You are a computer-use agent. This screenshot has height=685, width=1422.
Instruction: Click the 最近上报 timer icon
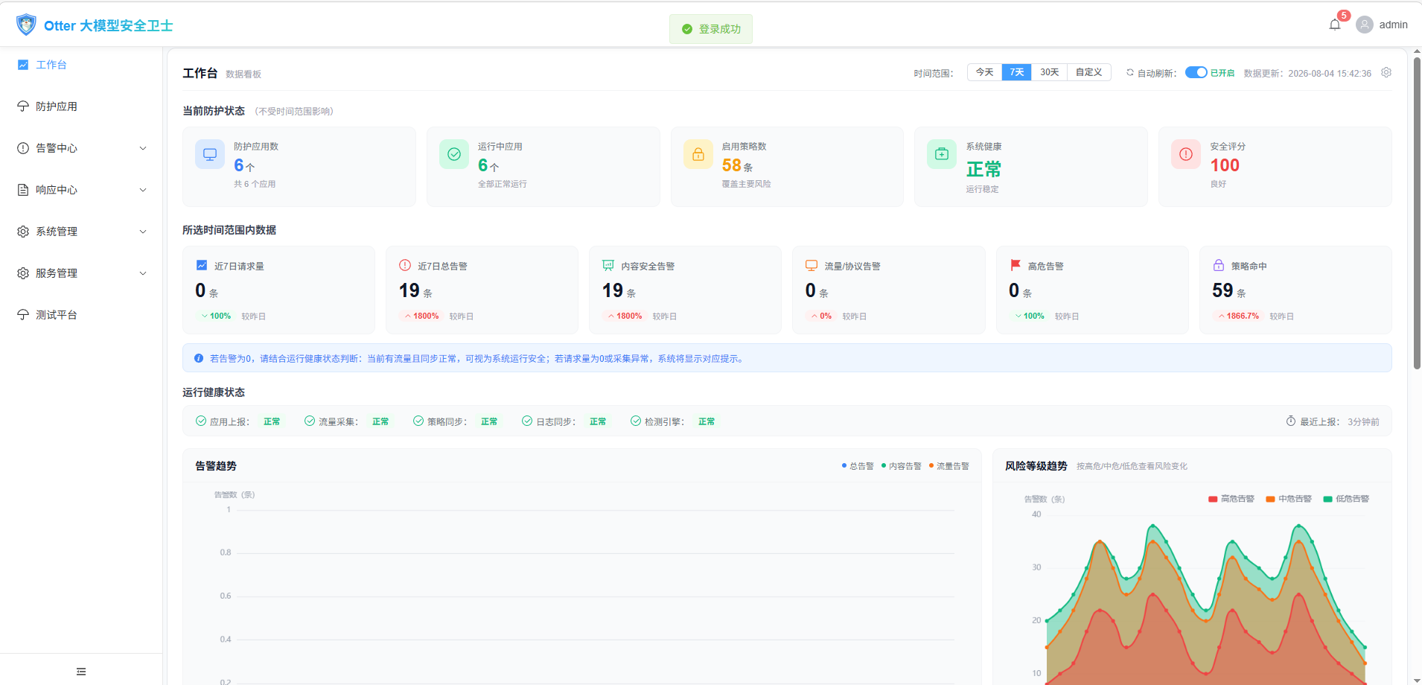click(1291, 421)
